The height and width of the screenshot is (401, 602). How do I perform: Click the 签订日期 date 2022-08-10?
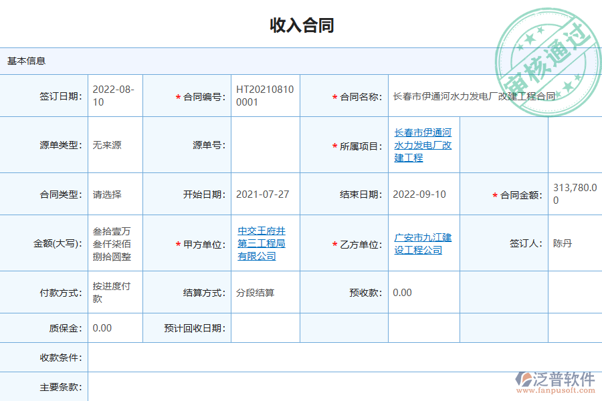(x=115, y=95)
